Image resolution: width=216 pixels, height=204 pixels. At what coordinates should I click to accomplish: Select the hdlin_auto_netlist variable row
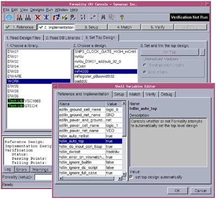91,136
